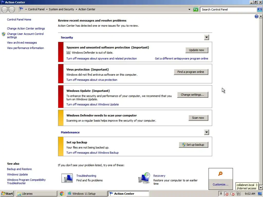The height and width of the screenshot is (197, 263).
Task: Open Control Panel Home
Action: coord(19,19)
